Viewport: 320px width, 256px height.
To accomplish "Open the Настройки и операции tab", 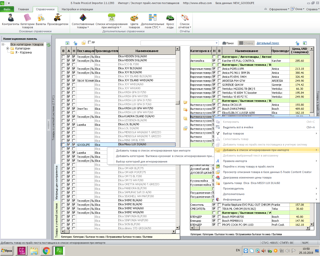I will 77,9.
